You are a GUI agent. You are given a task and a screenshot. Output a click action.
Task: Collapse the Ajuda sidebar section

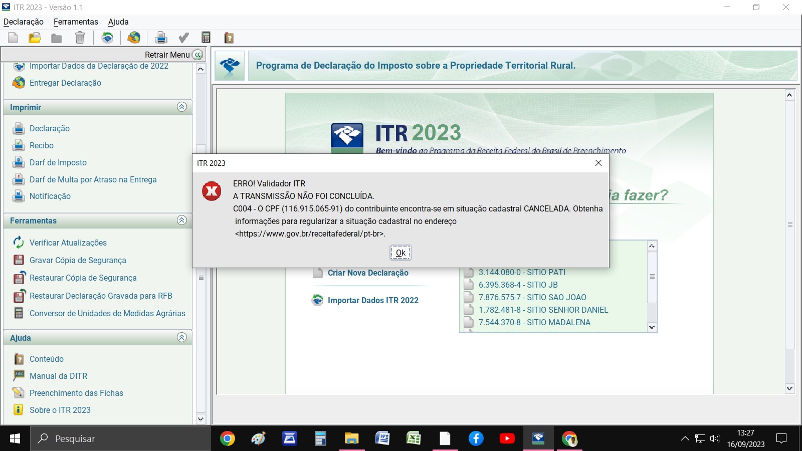click(x=182, y=337)
